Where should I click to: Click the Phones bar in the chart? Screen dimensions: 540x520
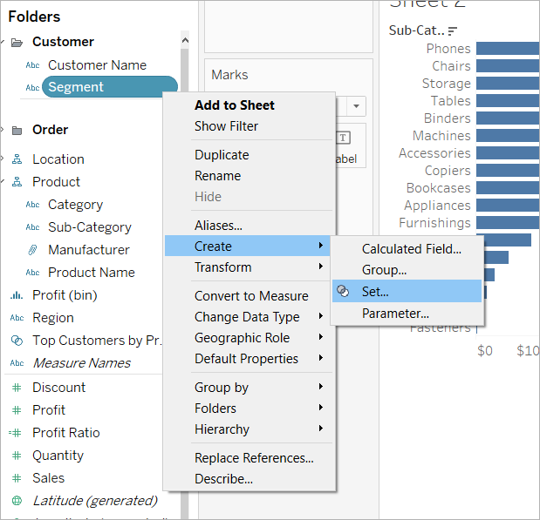(x=508, y=49)
